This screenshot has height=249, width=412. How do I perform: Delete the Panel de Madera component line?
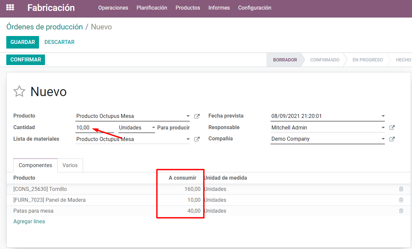(401, 200)
